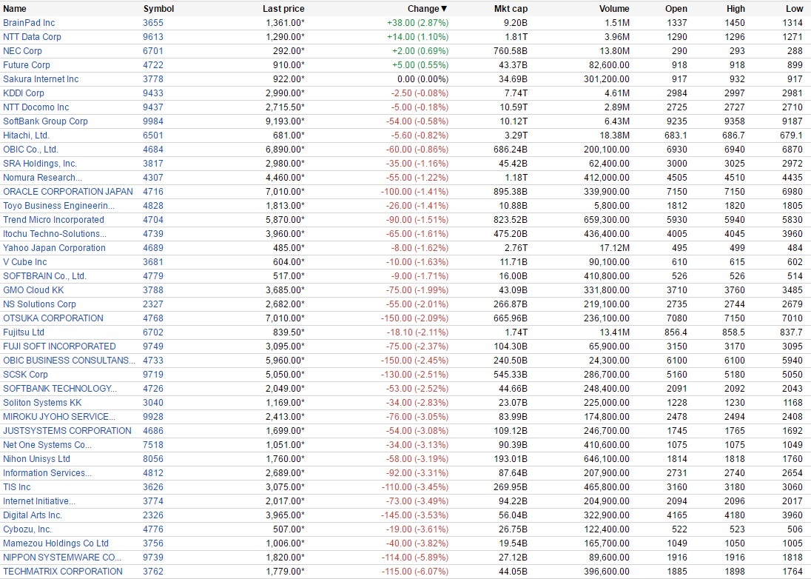The height and width of the screenshot is (579, 811).
Task: Open Cybozu, Inc. link
Action: coord(27,529)
